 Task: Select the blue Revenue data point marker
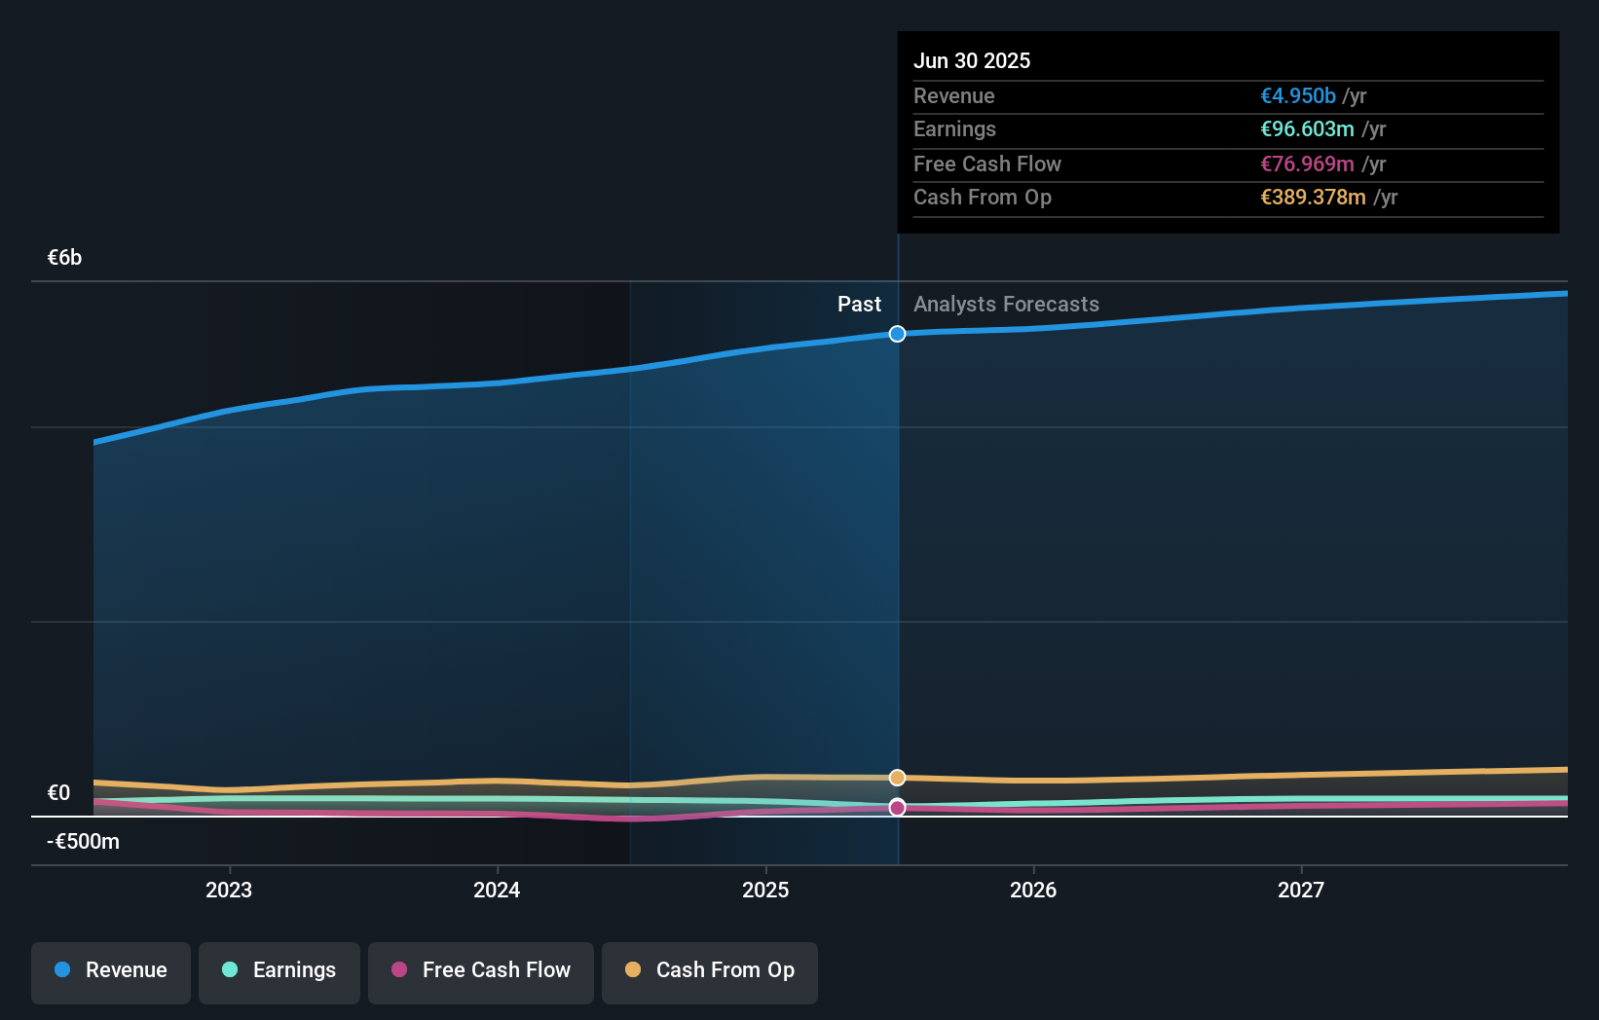tap(897, 334)
